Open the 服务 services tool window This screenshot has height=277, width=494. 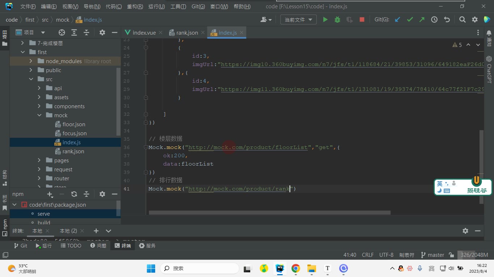148,246
